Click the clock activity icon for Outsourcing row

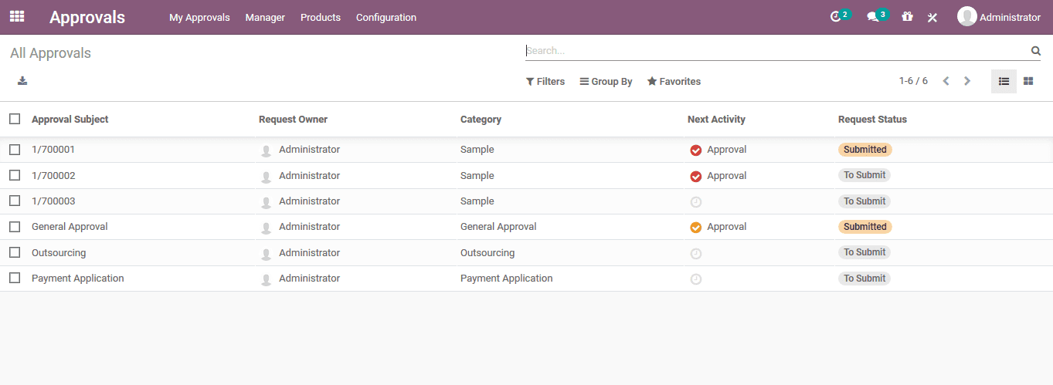[696, 253]
